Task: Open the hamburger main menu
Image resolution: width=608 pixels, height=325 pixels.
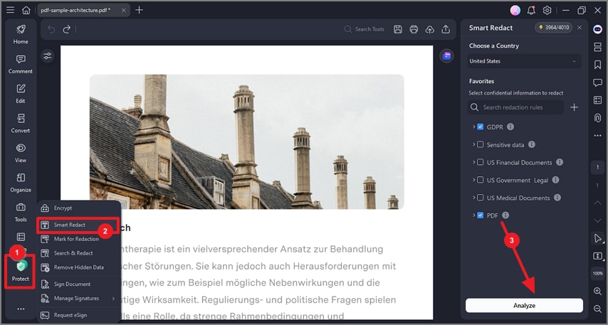Action: 10,10
